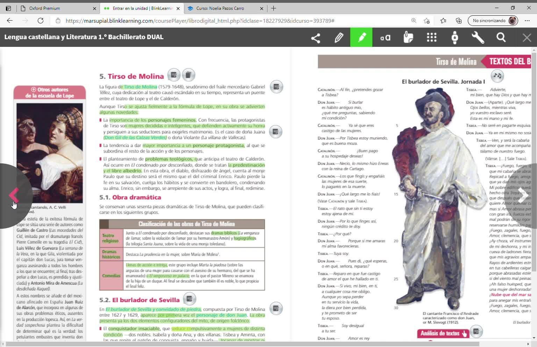This screenshot has width=537, height=347.
Task: Click the trash icon beside Tirso de Molina heading
Action: 188,75
